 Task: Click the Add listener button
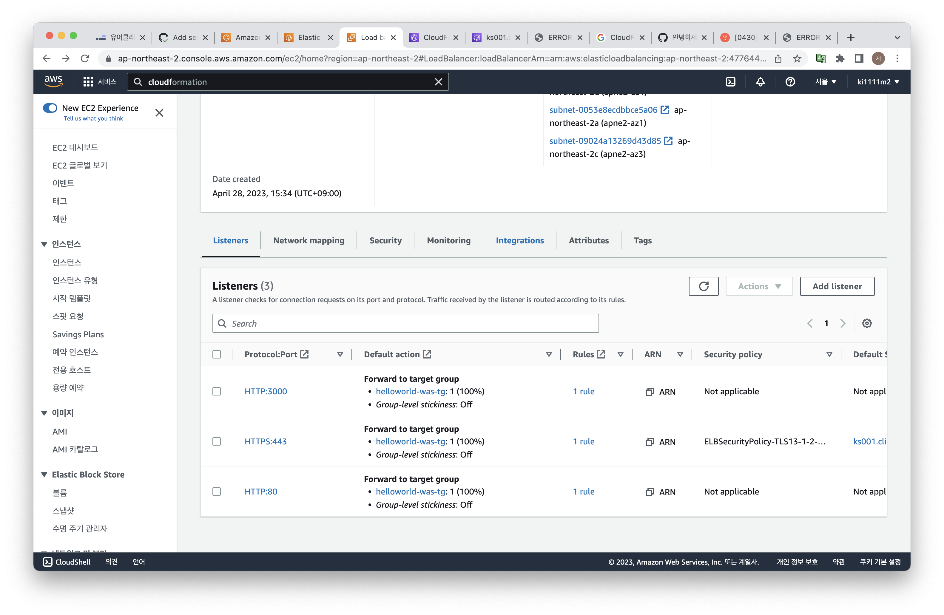click(x=837, y=286)
